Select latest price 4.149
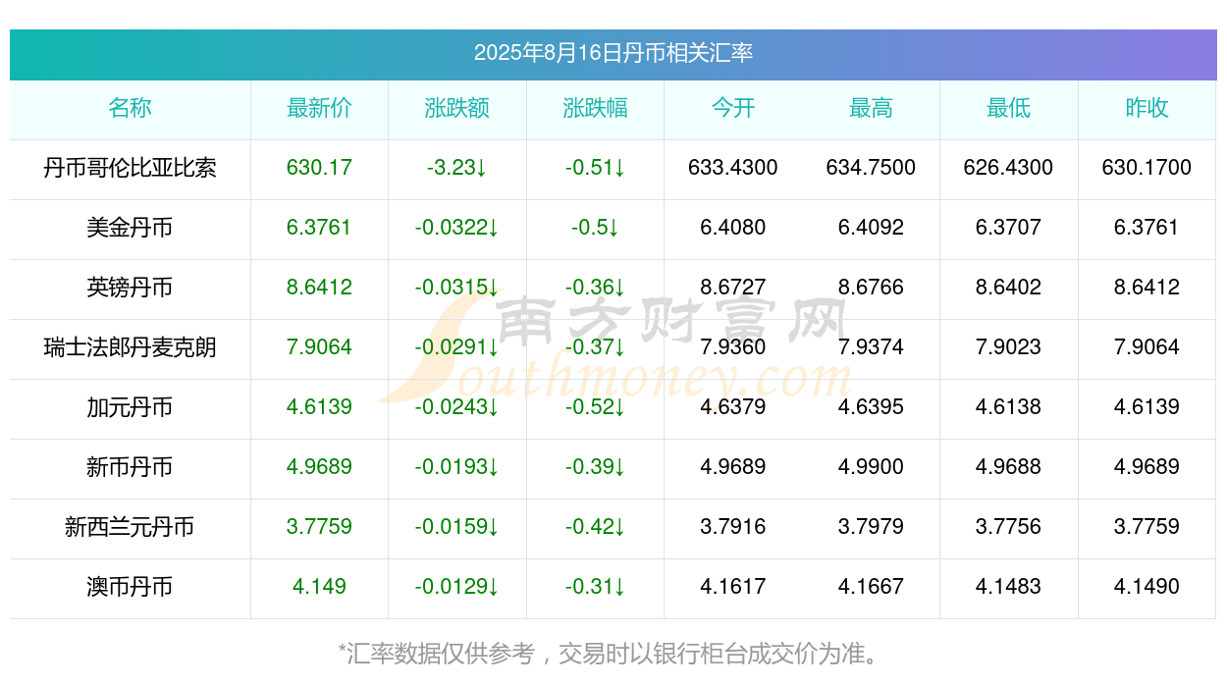Image resolution: width=1227 pixels, height=685 pixels. (x=320, y=587)
